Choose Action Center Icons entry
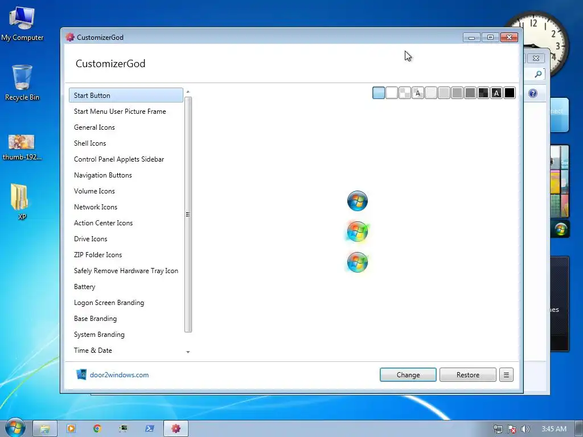Viewport: 583px width, 437px height. pyautogui.click(x=126, y=223)
